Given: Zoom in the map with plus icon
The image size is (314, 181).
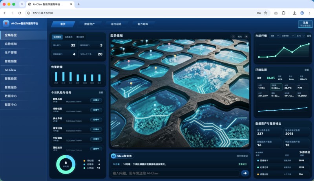Looking at the screenshot, I should (x=246, y=36).
